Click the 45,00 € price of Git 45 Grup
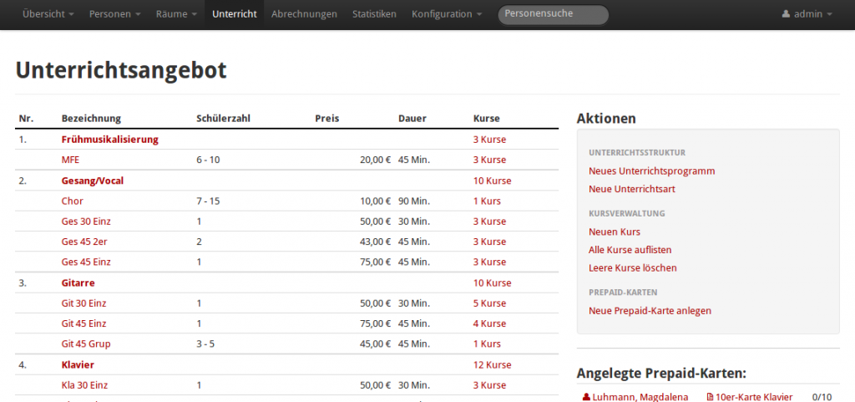 [x=375, y=344]
